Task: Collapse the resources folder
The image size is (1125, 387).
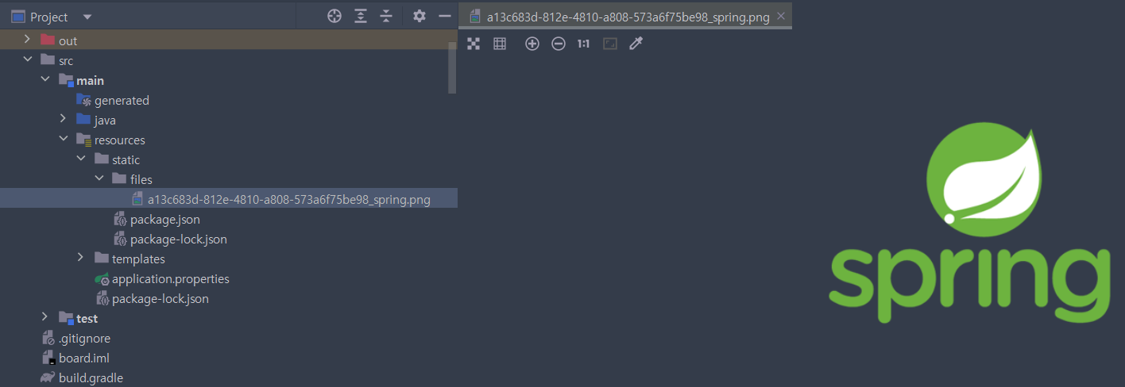Action: [x=64, y=140]
